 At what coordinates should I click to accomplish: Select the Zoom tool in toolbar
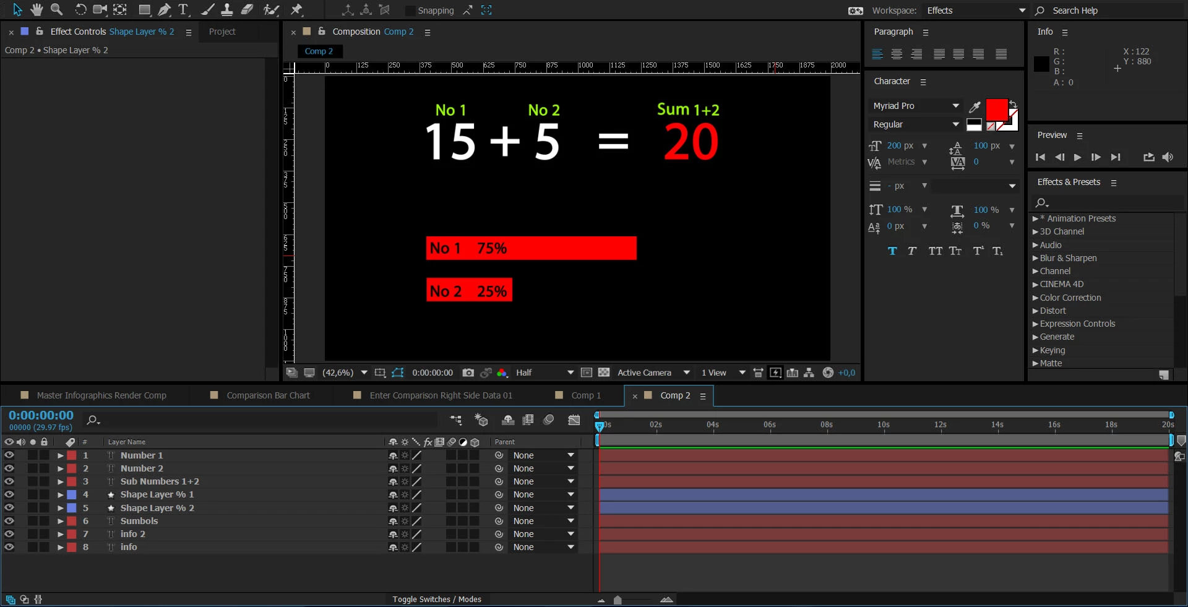56,9
